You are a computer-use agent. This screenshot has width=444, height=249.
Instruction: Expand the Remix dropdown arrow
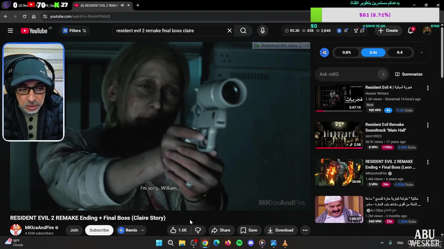143,230
